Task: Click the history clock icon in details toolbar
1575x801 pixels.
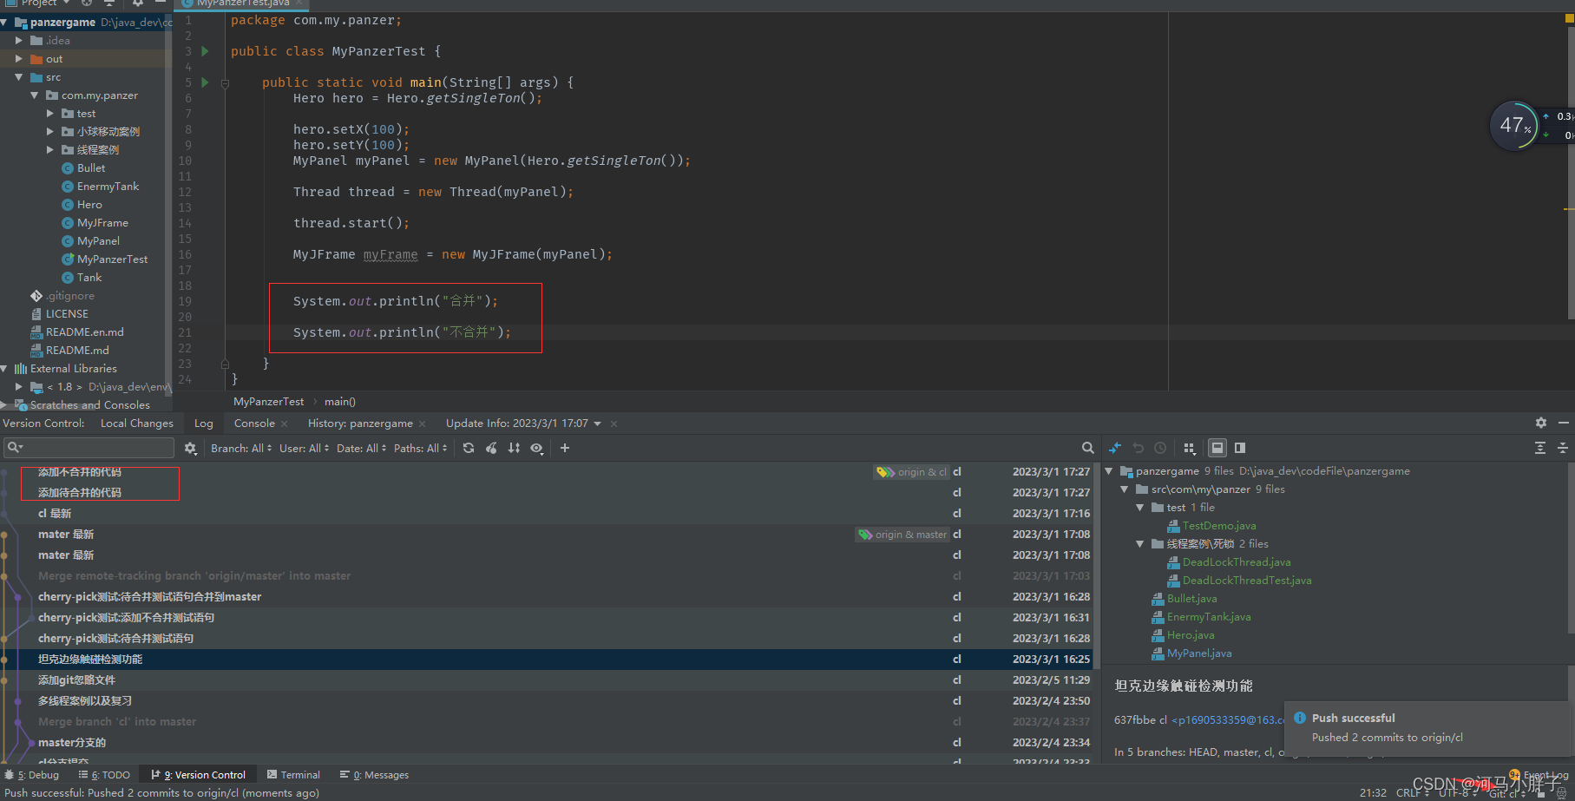Action: click(1160, 448)
